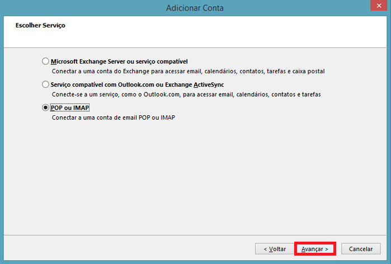Select the Microsoft Exchange Server radio button

(45, 62)
